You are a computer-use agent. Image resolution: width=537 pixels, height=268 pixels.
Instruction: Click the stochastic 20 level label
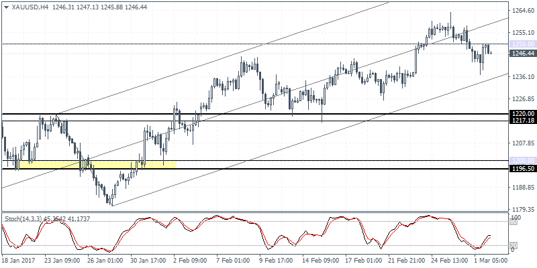point(514,245)
